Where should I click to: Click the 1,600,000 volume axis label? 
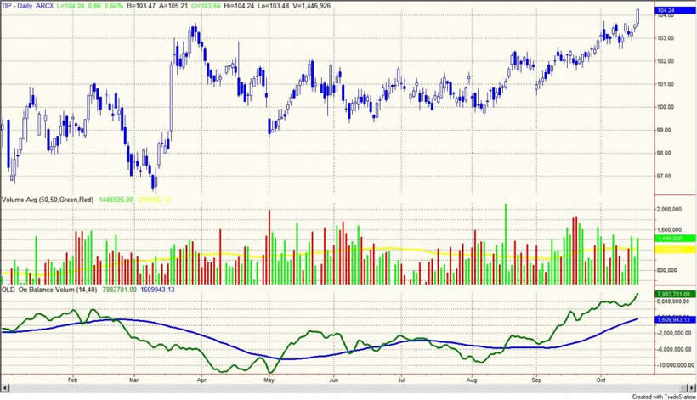coord(670,230)
